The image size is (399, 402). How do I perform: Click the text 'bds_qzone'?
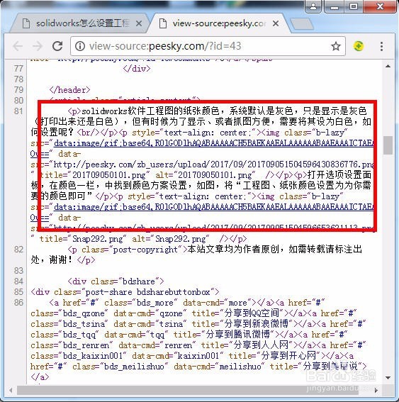84,313
